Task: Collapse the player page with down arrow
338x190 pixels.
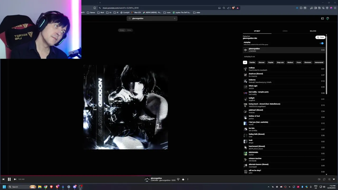Action: tap(334, 179)
